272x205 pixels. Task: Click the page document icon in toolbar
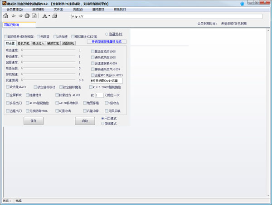tap(34, 16)
